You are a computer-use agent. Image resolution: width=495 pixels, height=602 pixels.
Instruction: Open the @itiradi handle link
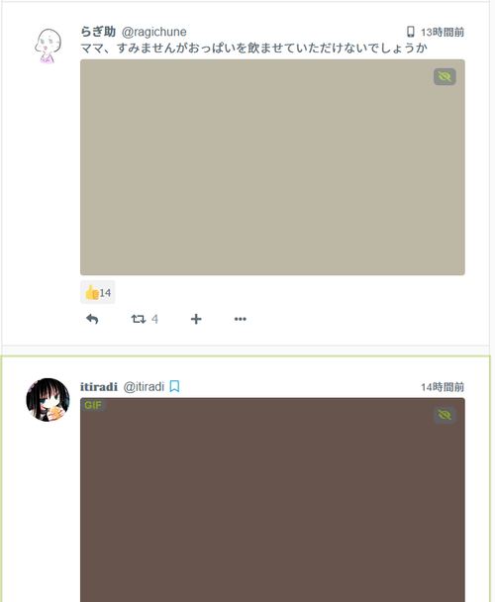point(144,386)
